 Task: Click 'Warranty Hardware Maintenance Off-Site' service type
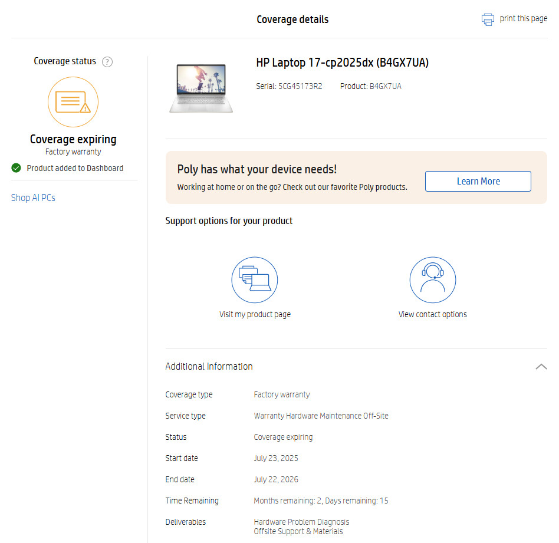321,416
